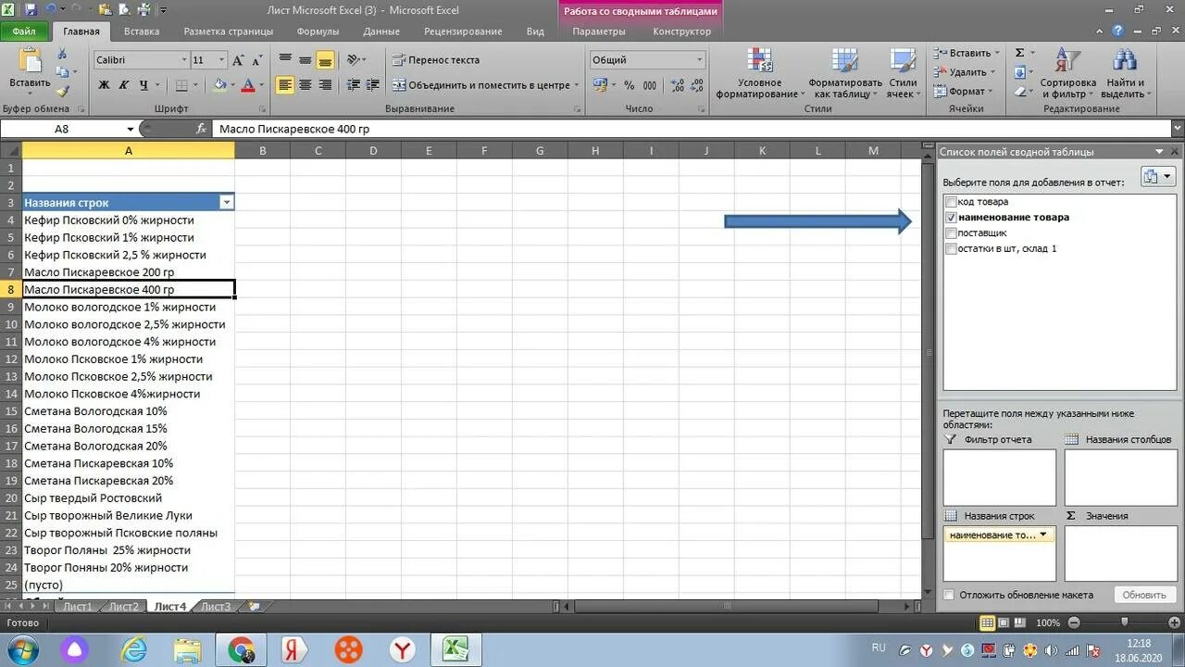The height and width of the screenshot is (667, 1185).
Task: Click column B header
Action: pyautogui.click(x=262, y=151)
